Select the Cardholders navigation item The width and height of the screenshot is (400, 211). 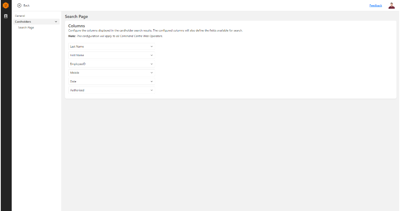[x=23, y=22]
